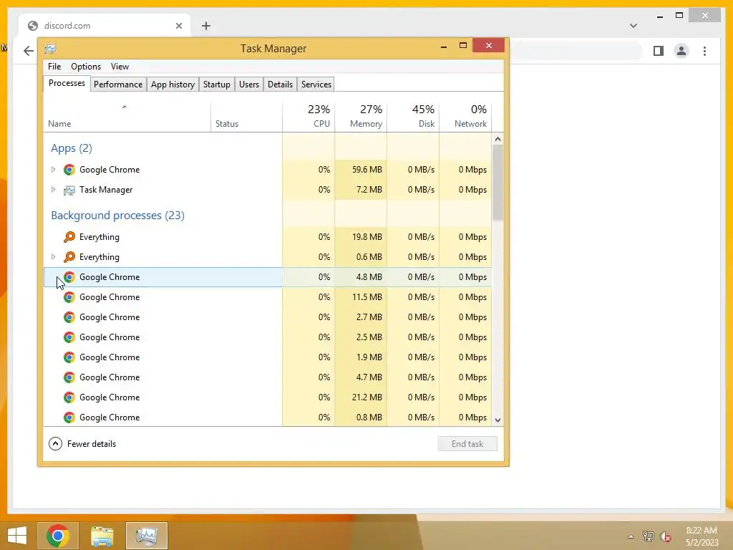733x550 pixels.
Task: Switch to the Services tab
Action: click(x=316, y=85)
